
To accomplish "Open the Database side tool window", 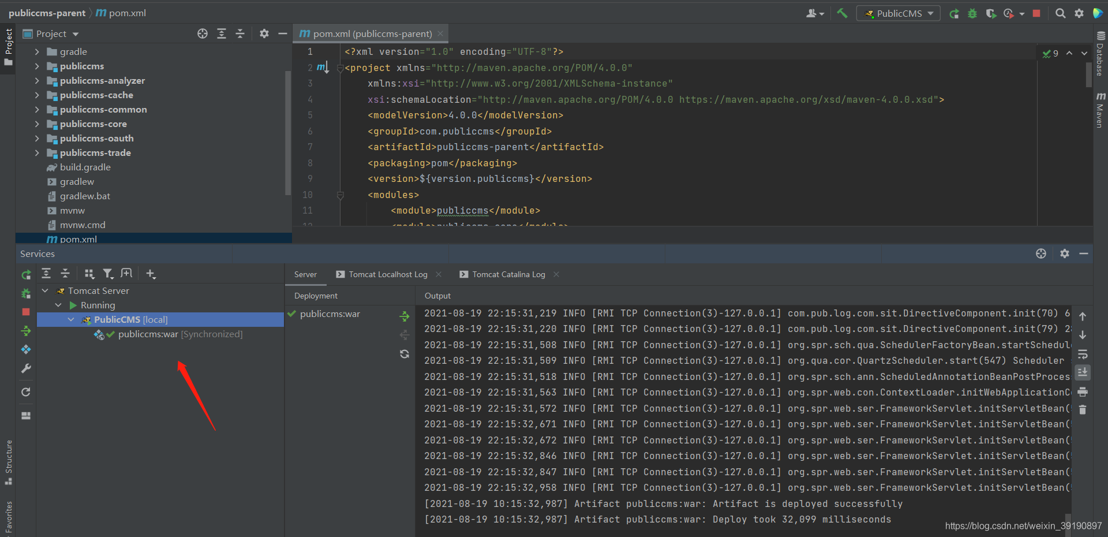I will pyautogui.click(x=1100, y=54).
